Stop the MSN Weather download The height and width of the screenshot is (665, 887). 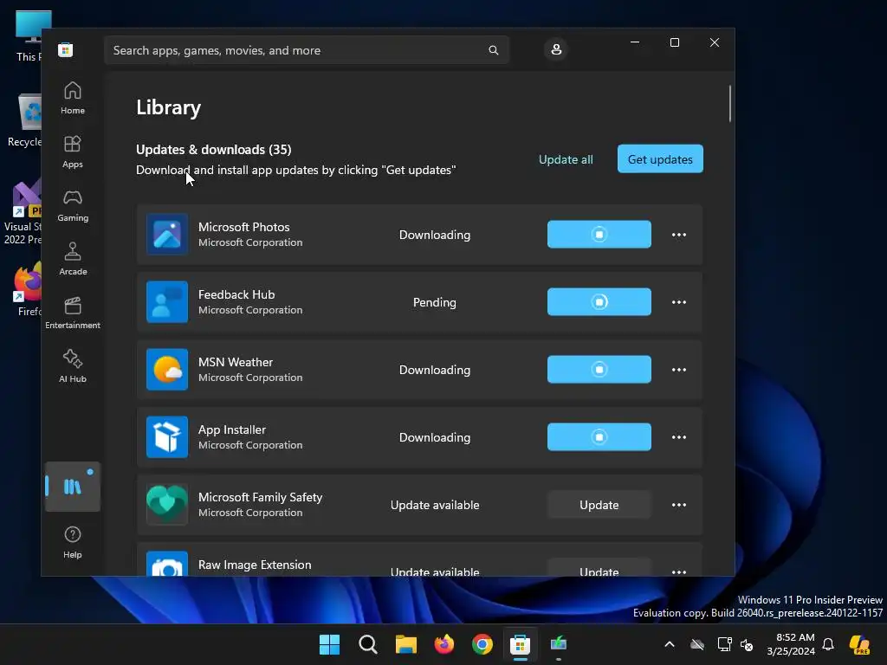pyautogui.click(x=599, y=369)
